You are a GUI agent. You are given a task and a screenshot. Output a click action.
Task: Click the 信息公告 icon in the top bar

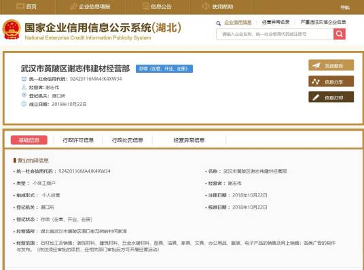coord(145,6)
